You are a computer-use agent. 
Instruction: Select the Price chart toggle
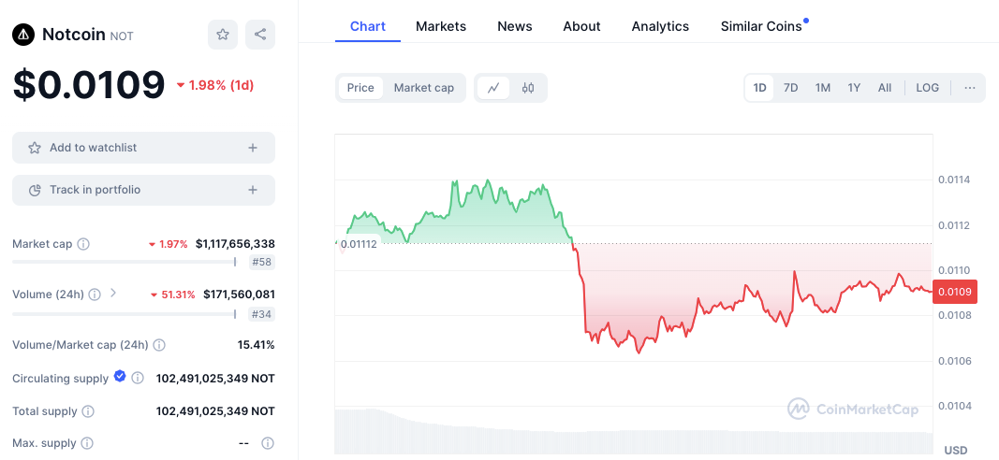360,88
